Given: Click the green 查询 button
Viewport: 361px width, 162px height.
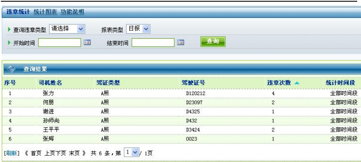Looking at the screenshot, I should pos(213,42).
